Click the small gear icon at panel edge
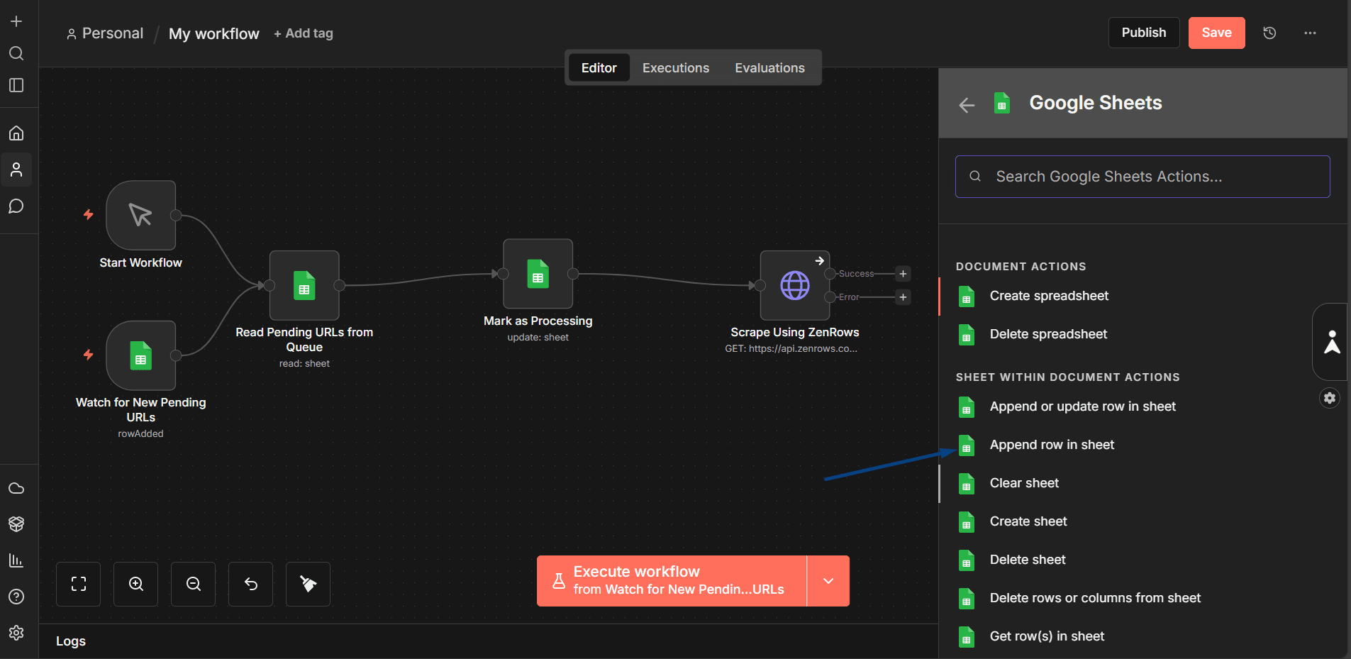 (1330, 398)
